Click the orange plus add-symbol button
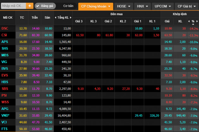This screenshot has height=132, width=199. [30, 6]
